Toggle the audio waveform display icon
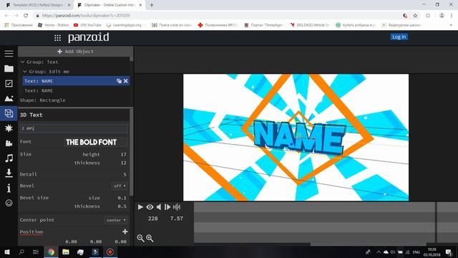458x258 pixels. [x=177, y=207]
